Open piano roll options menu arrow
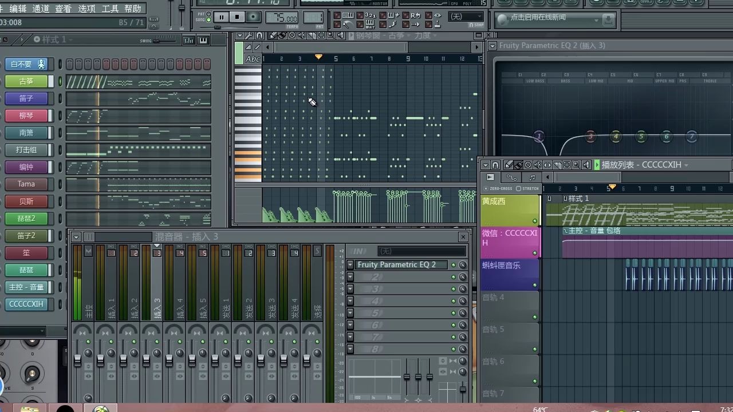733x412 pixels. (241, 35)
